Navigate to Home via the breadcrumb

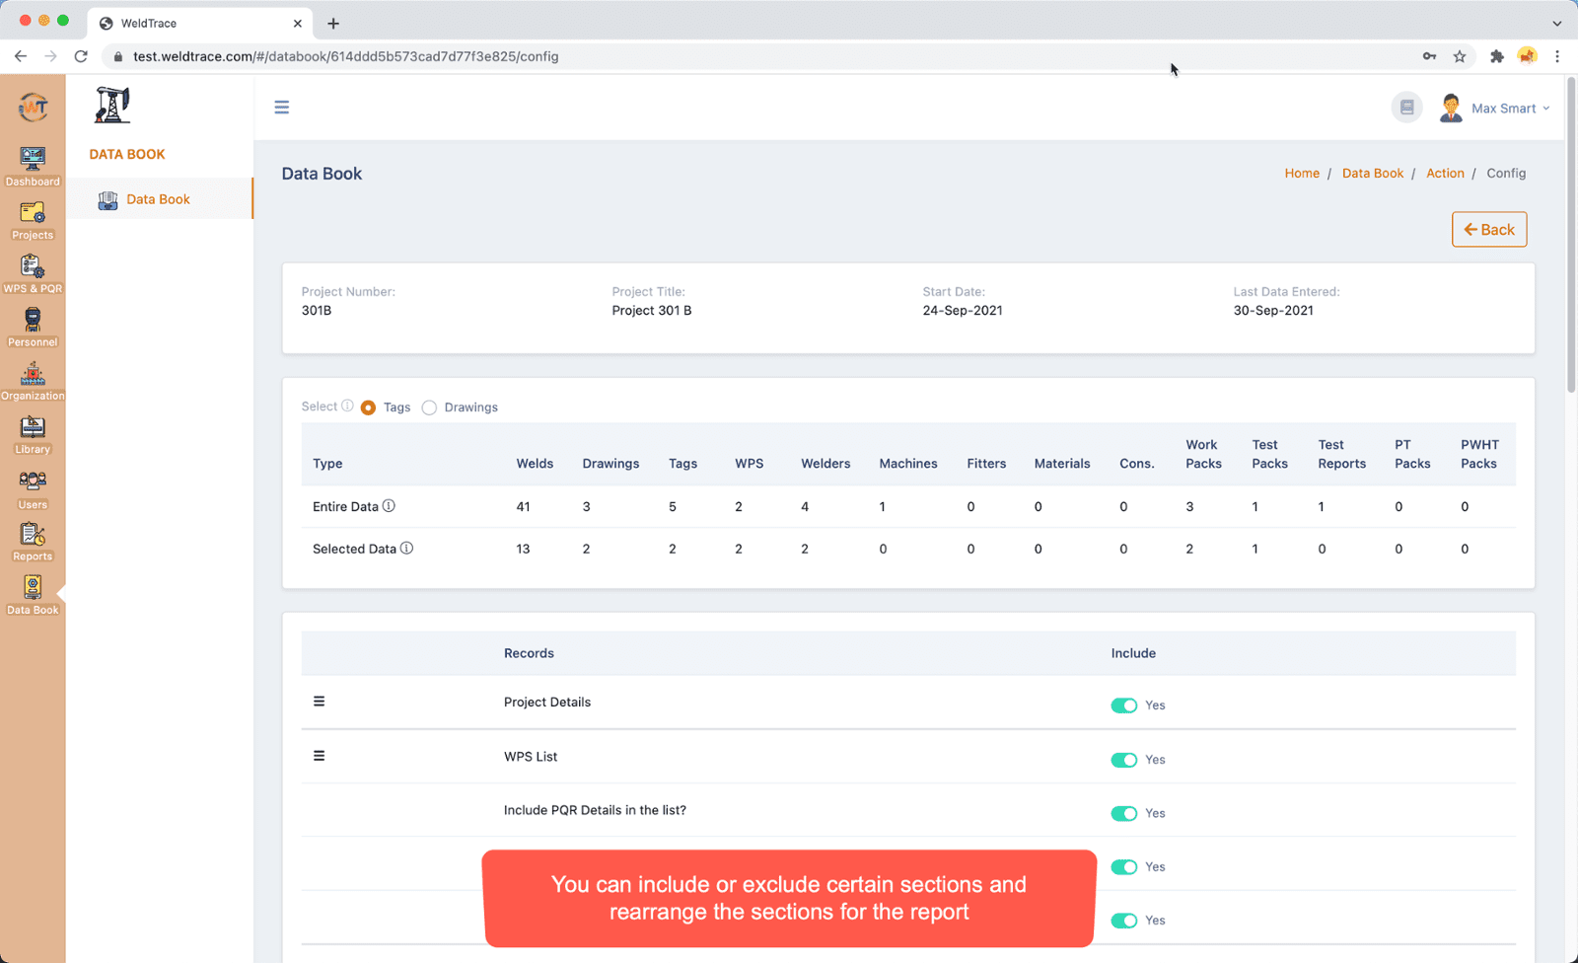(1301, 173)
